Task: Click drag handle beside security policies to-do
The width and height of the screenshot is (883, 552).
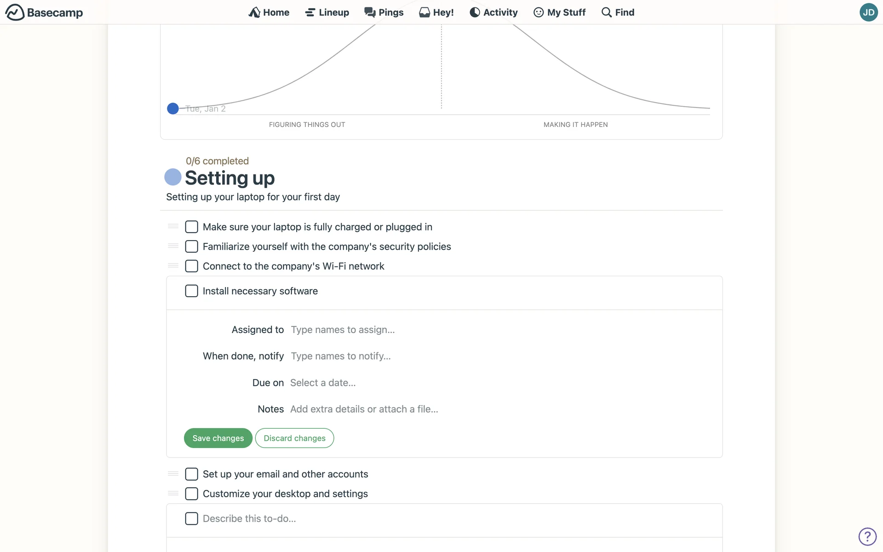Action: click(x=173, y=246)
